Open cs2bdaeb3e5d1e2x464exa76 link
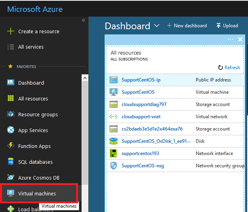 [152, 129]
